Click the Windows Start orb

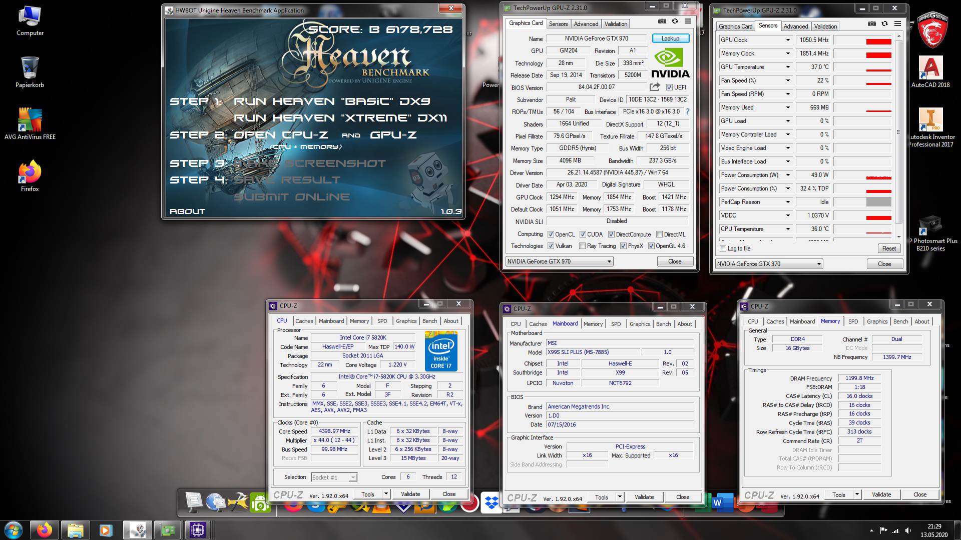pyautogui.click(x=14, y=530)
